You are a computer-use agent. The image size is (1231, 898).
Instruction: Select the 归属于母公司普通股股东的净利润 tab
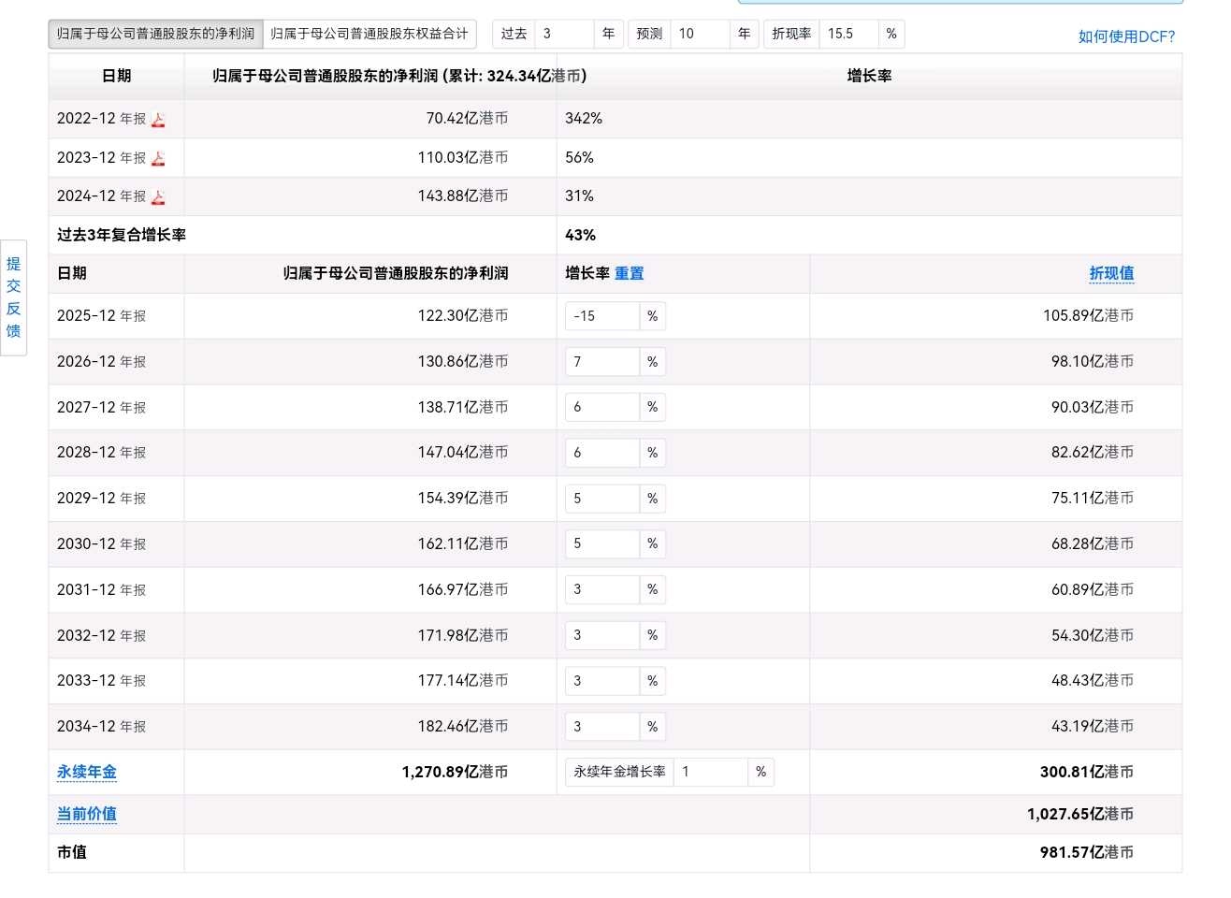155,34
